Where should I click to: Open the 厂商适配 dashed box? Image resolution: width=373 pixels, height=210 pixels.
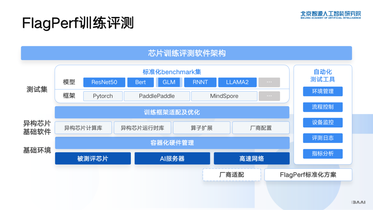point(231,175)
